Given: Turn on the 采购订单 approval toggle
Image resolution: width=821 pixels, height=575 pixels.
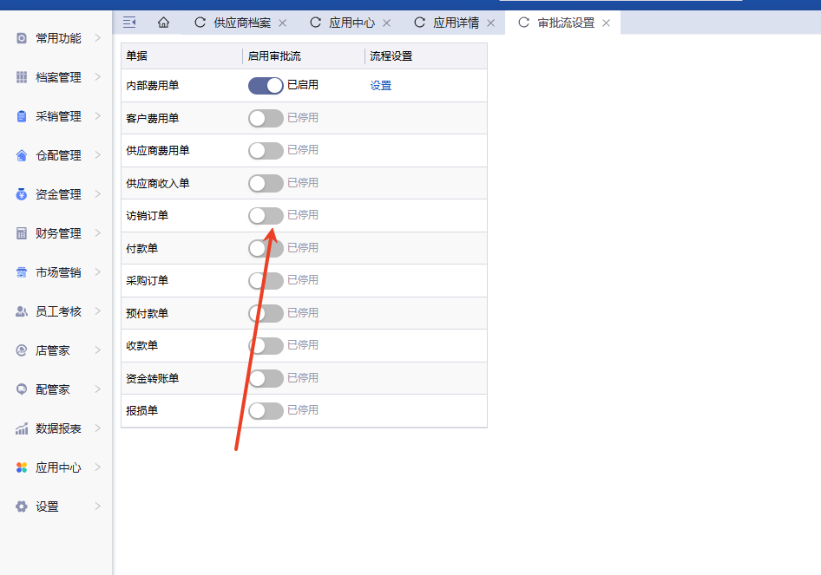Looking at the screenshot, I should pos(266,280).
